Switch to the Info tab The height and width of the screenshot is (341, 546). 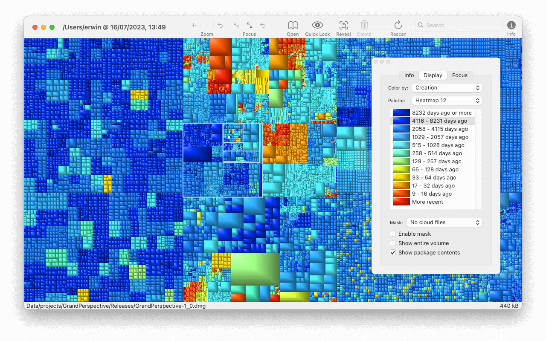tap(409, 75)
